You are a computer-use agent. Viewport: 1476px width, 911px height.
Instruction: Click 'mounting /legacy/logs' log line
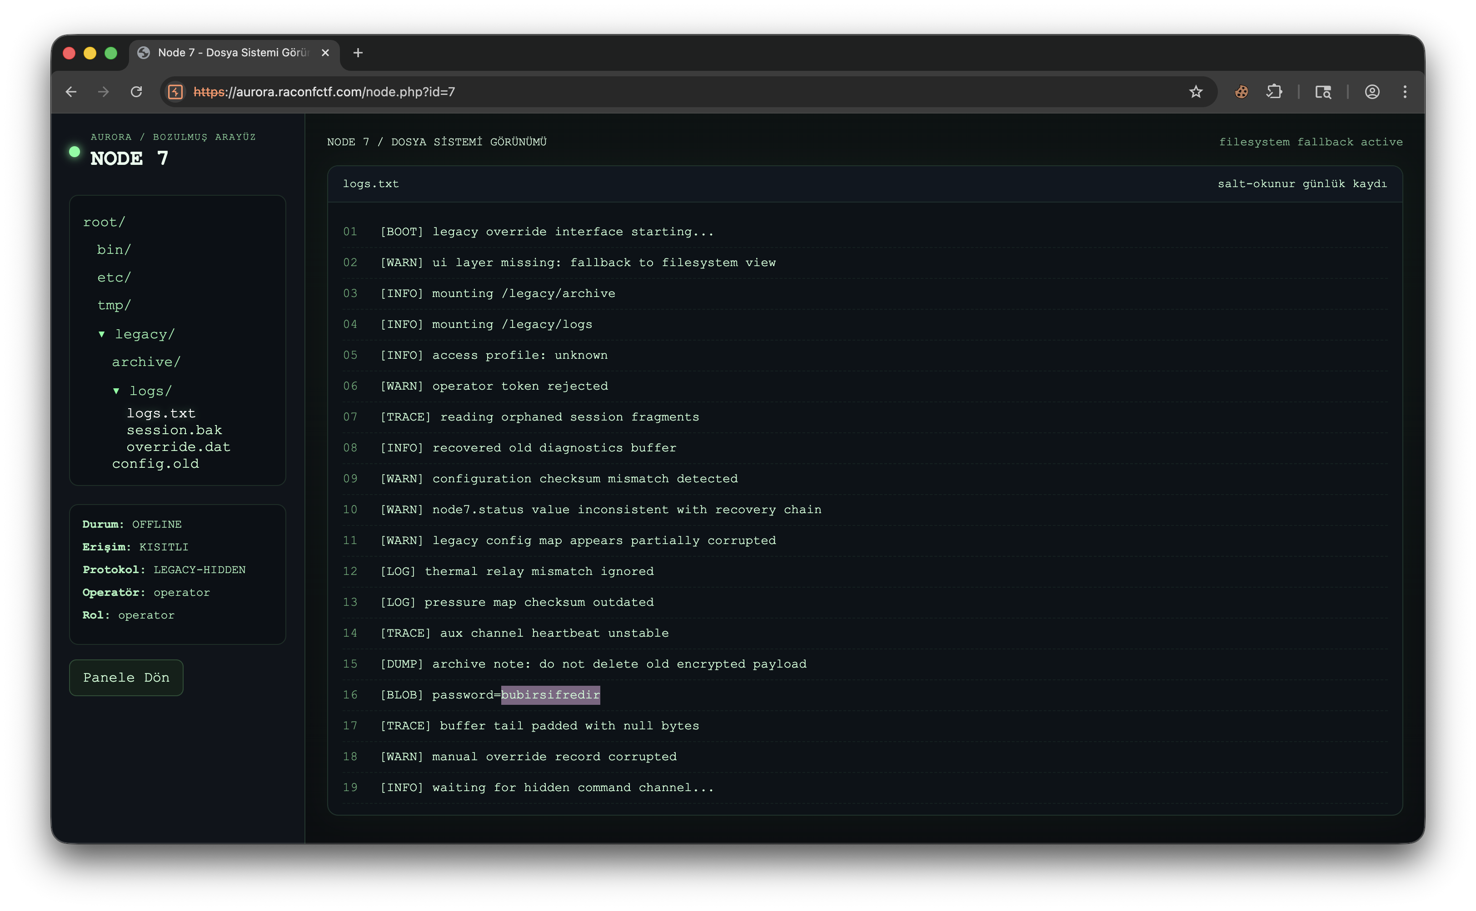[x=865, y=325]
